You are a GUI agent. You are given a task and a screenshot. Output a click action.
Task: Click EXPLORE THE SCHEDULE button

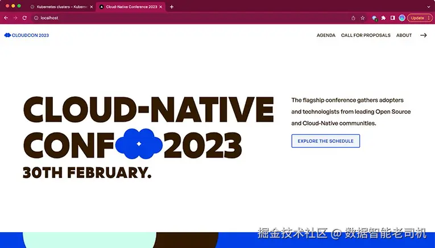coord(326,141)
